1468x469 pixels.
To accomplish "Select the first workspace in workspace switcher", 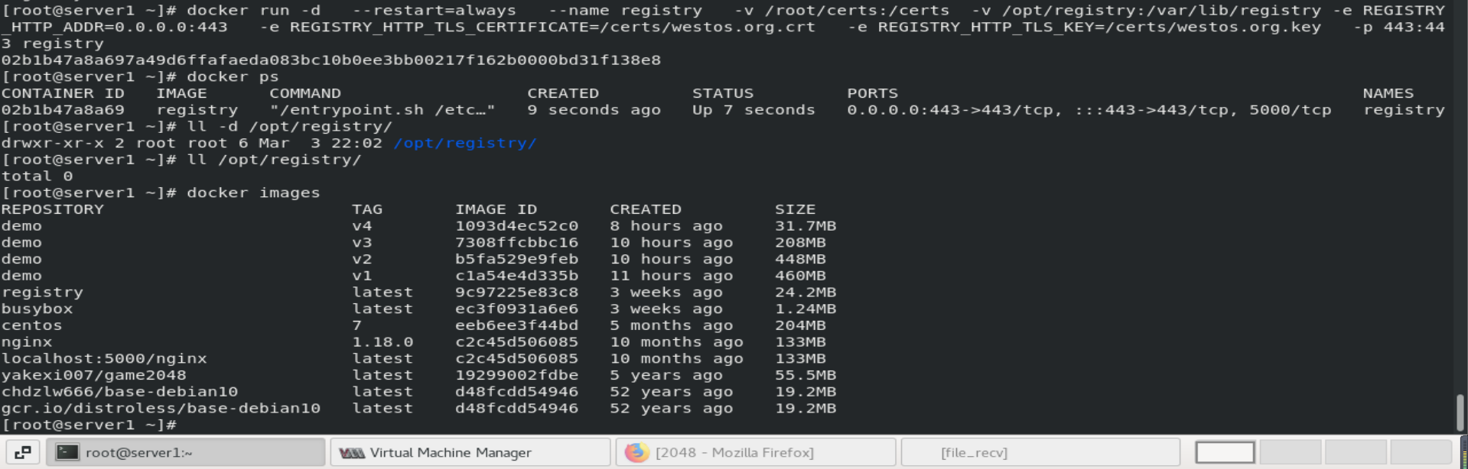I will 1225,452.
